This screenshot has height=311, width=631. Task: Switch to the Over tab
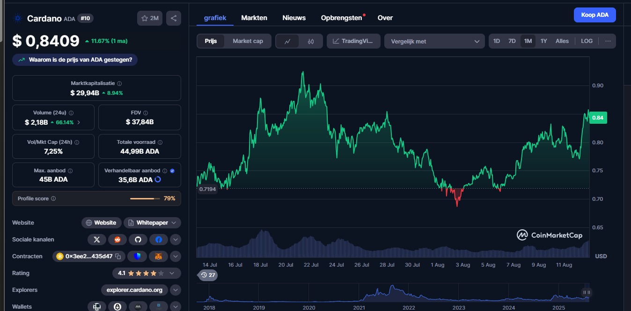pos(385,18)
